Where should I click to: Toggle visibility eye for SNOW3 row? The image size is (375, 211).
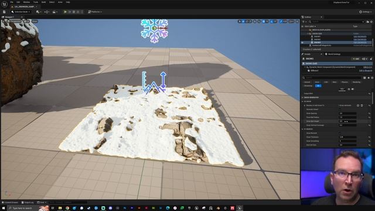coord(302,42)
